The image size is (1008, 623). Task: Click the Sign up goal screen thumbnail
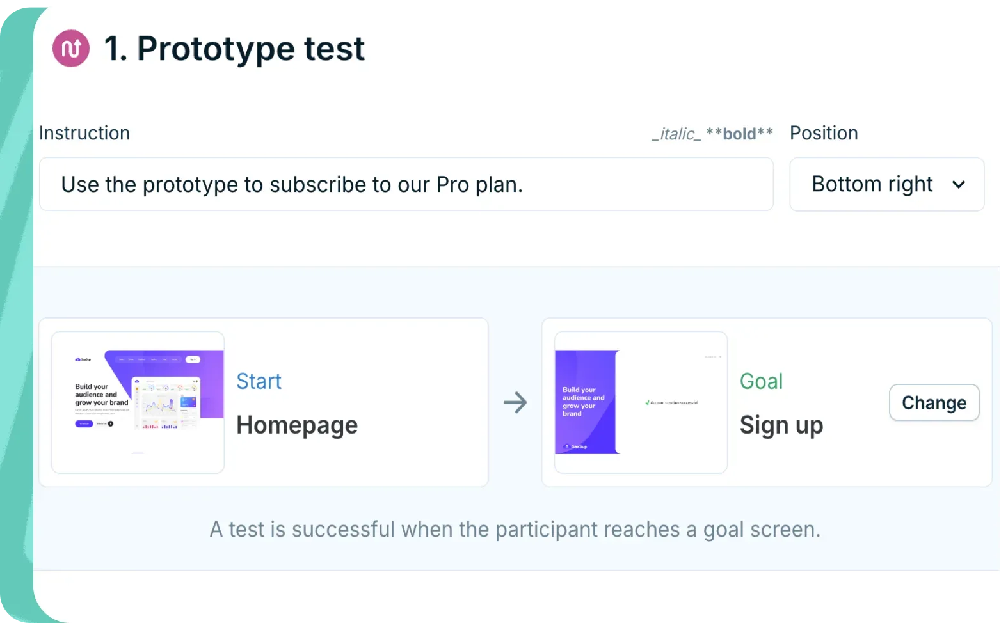(640, 402)
